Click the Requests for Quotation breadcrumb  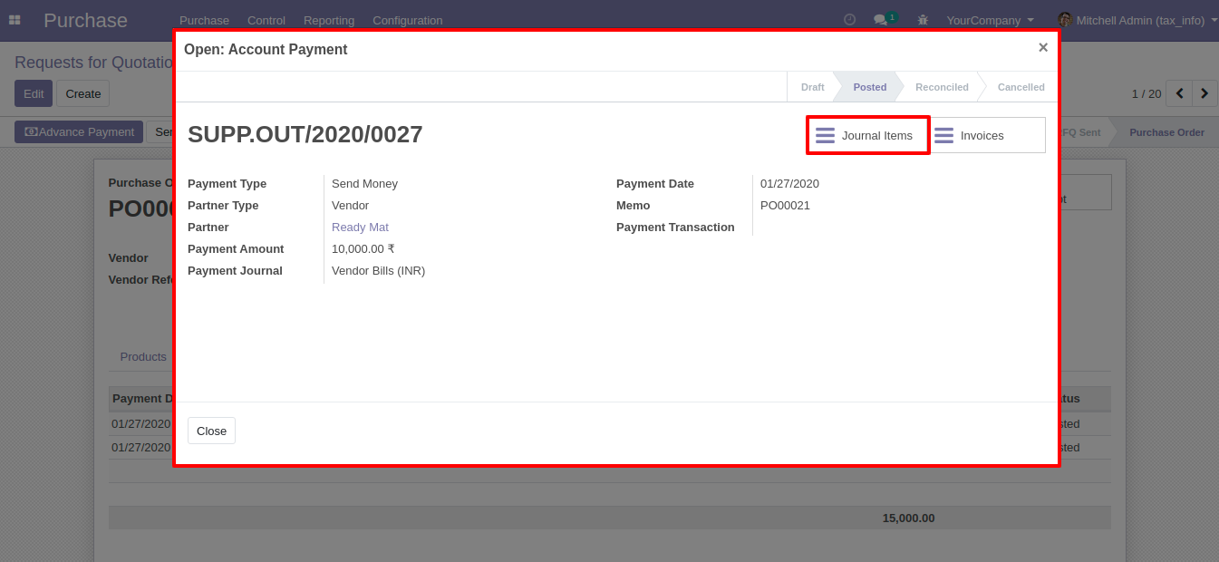tap(93, 63)
